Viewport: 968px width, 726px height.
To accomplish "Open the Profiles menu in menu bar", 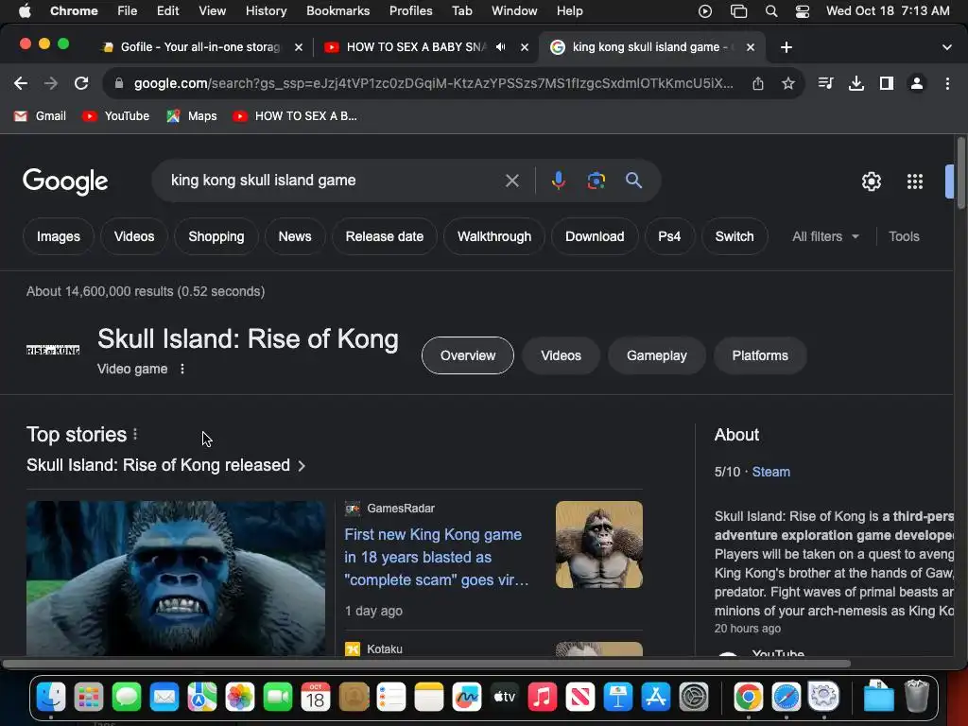I will (410, 11).
